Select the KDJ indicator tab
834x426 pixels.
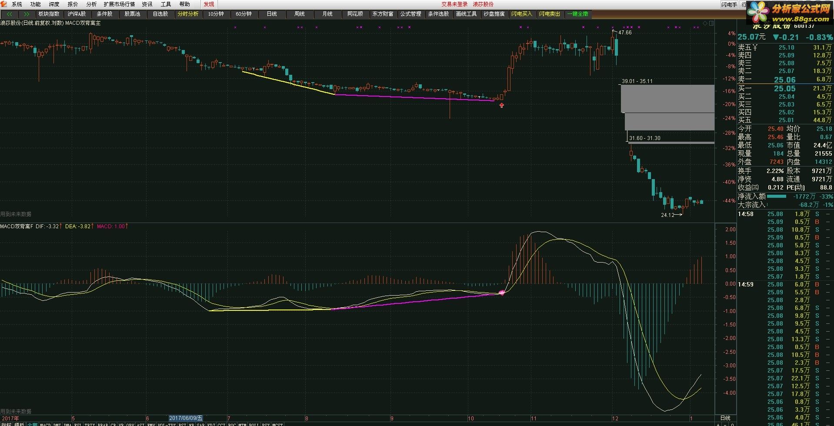pyautogui.click(x=211, y=424)
